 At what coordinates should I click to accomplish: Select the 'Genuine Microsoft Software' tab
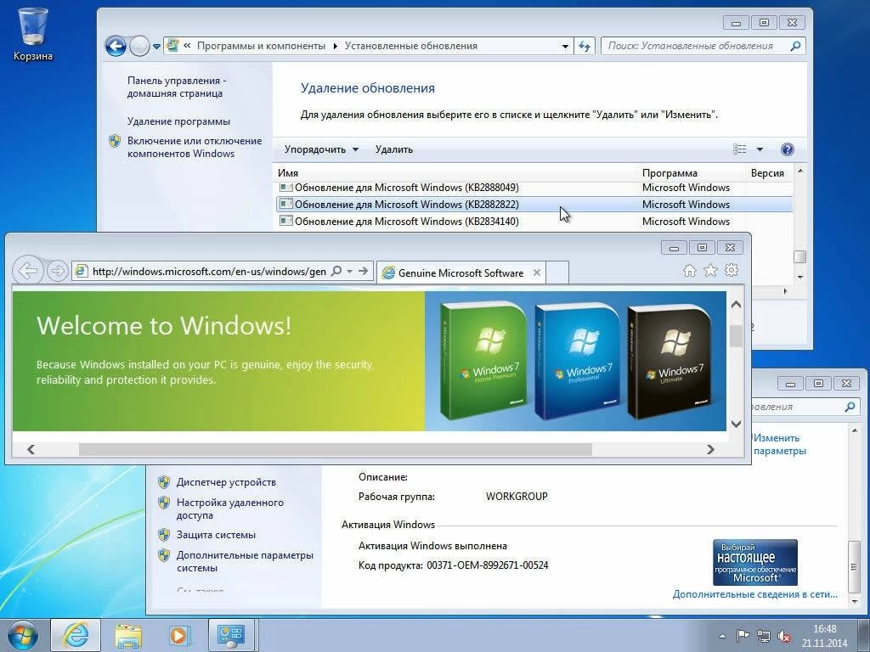coord(460,273)
